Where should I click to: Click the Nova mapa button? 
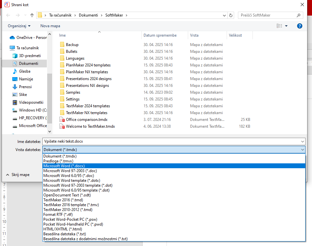coord(50,26)
